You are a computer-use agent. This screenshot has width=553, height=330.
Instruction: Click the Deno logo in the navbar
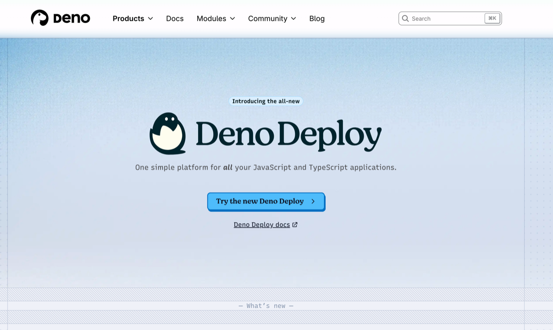[x=60, y=18]
